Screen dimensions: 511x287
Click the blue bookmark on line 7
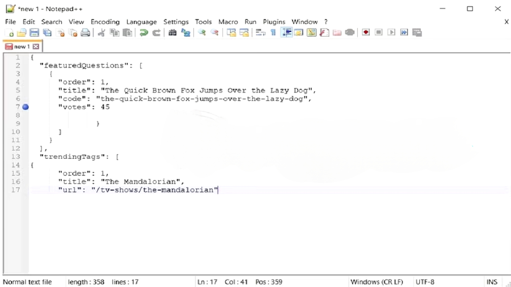[x=26, y=107]
